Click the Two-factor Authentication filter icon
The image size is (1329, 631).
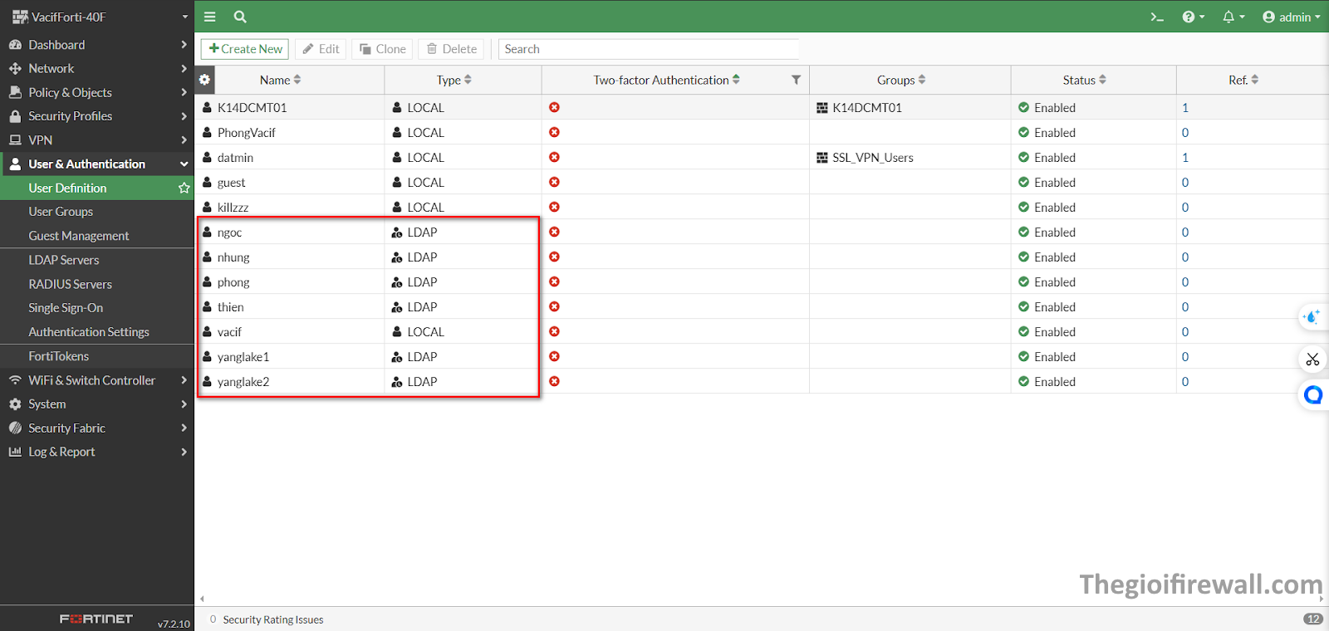(x=796, y=80)
